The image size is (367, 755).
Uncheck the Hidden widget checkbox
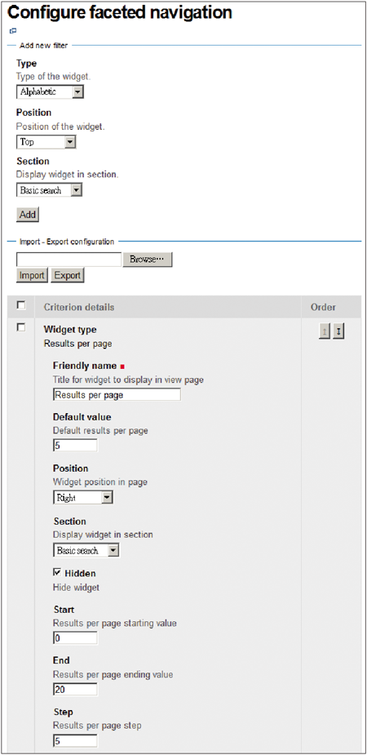57,572
